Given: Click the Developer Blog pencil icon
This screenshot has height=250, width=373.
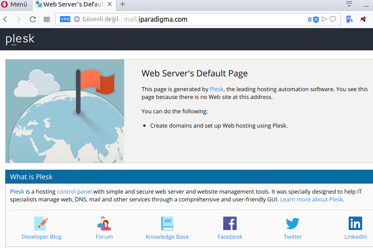Looking at the screenshot, I should tap(41, 224).
